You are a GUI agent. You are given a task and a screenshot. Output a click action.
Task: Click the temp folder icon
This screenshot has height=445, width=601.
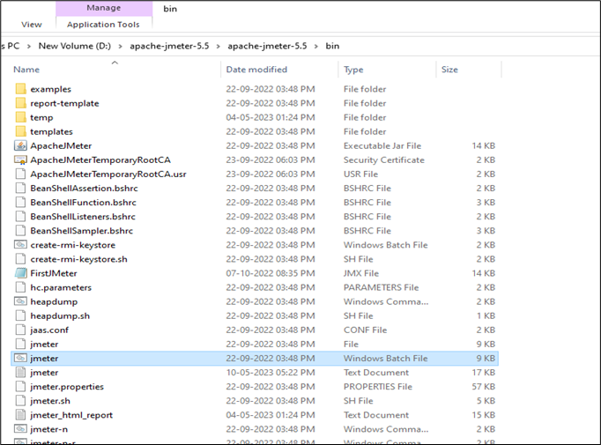click(20, 117)
